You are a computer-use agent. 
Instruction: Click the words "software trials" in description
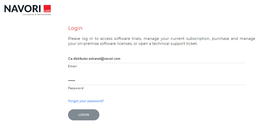128,39
